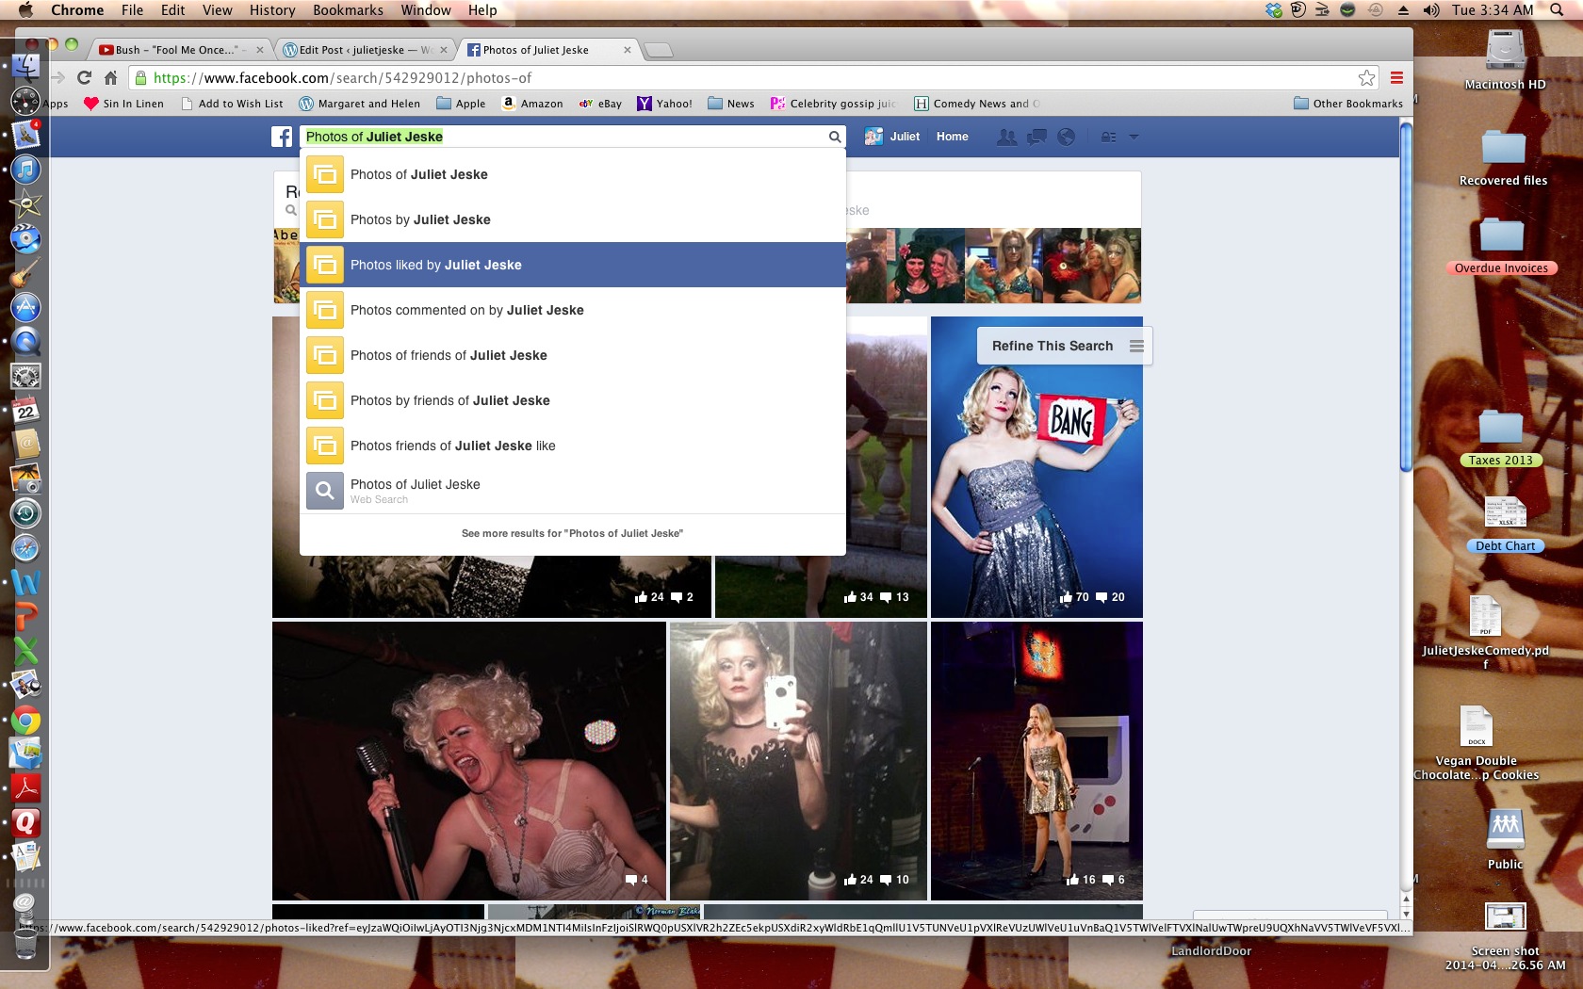This screenshot has width=1583, height=989.
Task: Open Facebook friend requests icon
Action: 1007,137
